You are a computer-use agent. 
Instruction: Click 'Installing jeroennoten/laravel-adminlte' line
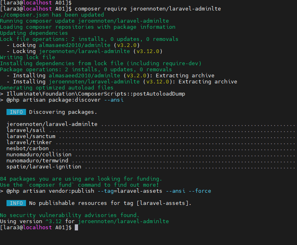click(122, 82)
